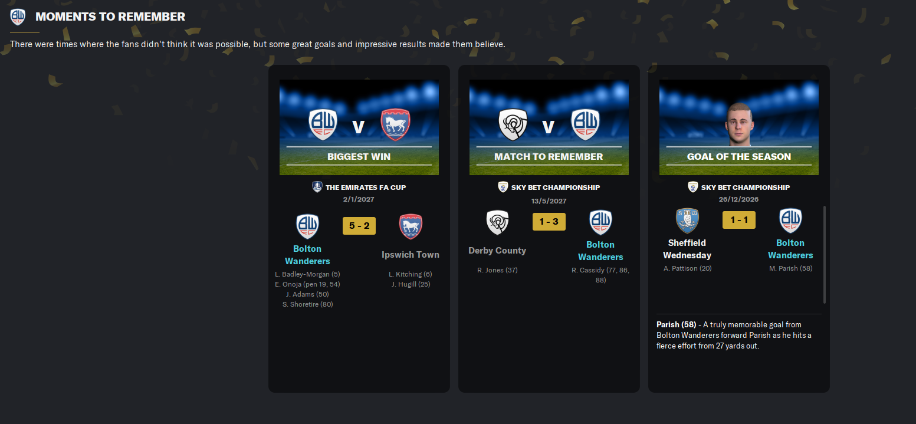This screenshot has height=424, width=916.
Task: Click the Biggest Win banner image
Action: pos(359,127)
